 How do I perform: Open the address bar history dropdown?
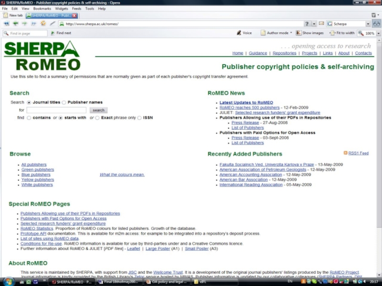coord(314,24)
